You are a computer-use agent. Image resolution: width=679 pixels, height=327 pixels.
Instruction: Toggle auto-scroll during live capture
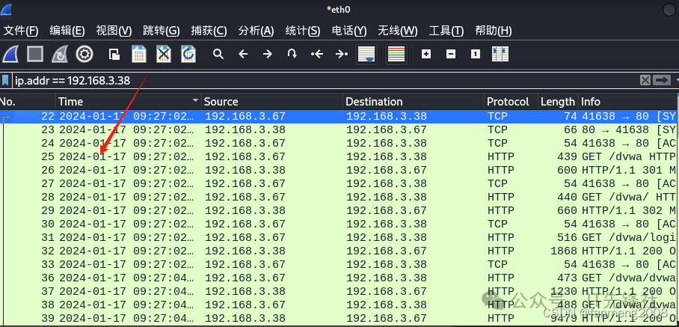(x=366, y=54)
